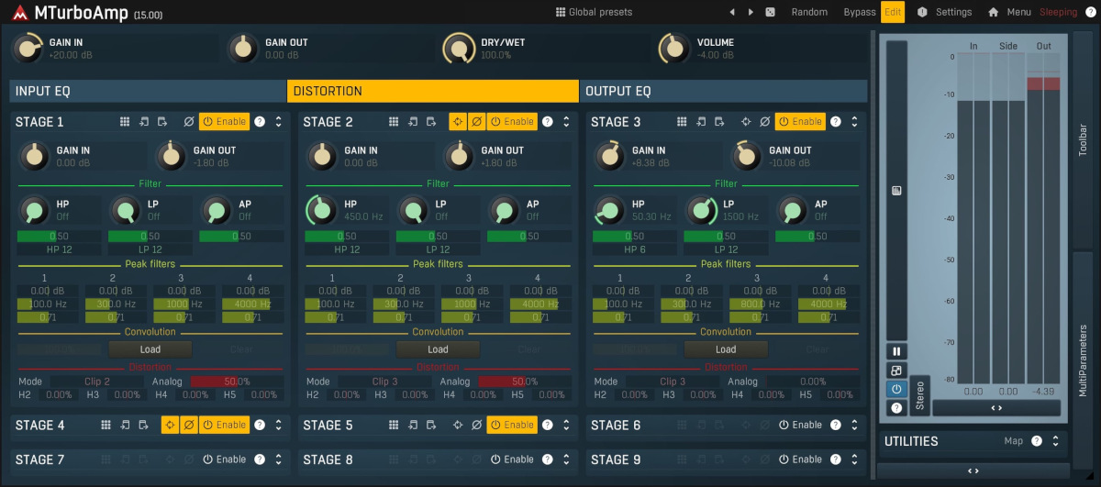Load previous preset with left arrow
Screen dimensions: 1101x487
click(732, 12)
